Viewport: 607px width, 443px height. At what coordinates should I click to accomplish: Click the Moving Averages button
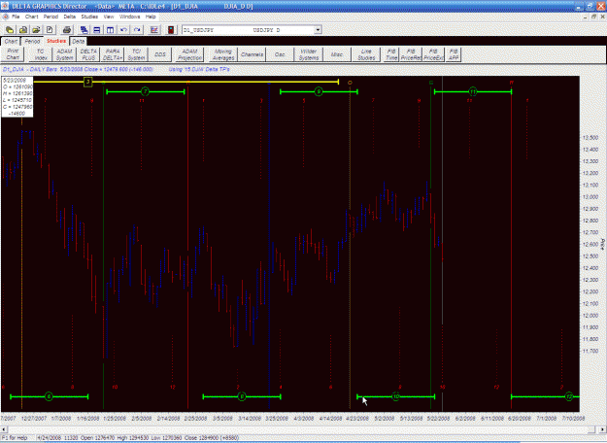tap(223, 54)
